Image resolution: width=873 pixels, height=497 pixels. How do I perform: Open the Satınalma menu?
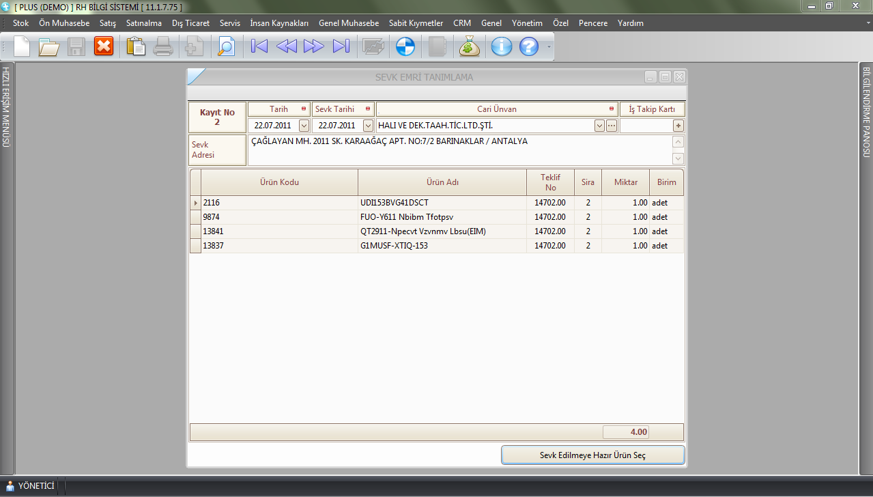point(143,23)
